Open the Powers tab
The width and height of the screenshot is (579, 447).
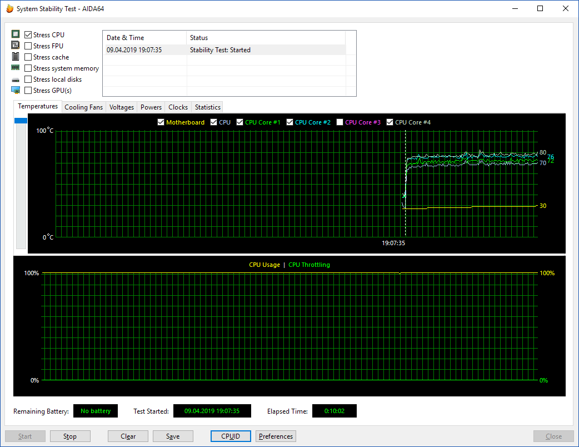(x=151, y=107)
